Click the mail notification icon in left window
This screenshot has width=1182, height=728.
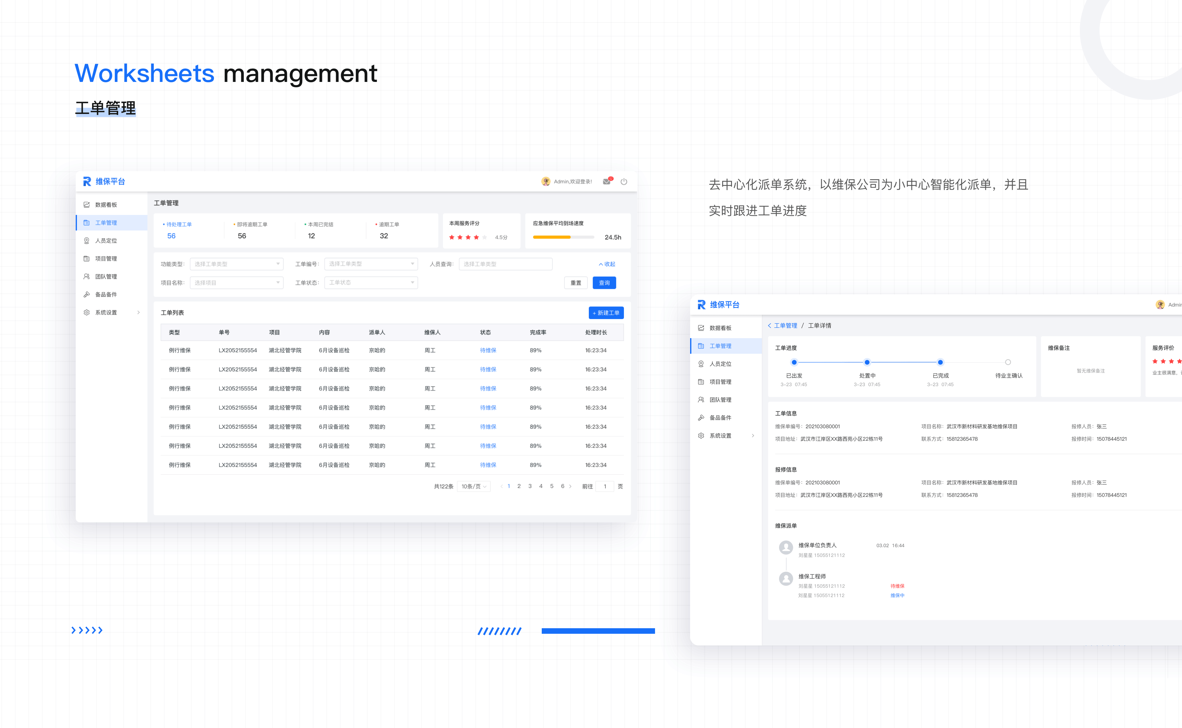(x=607, y=181)
